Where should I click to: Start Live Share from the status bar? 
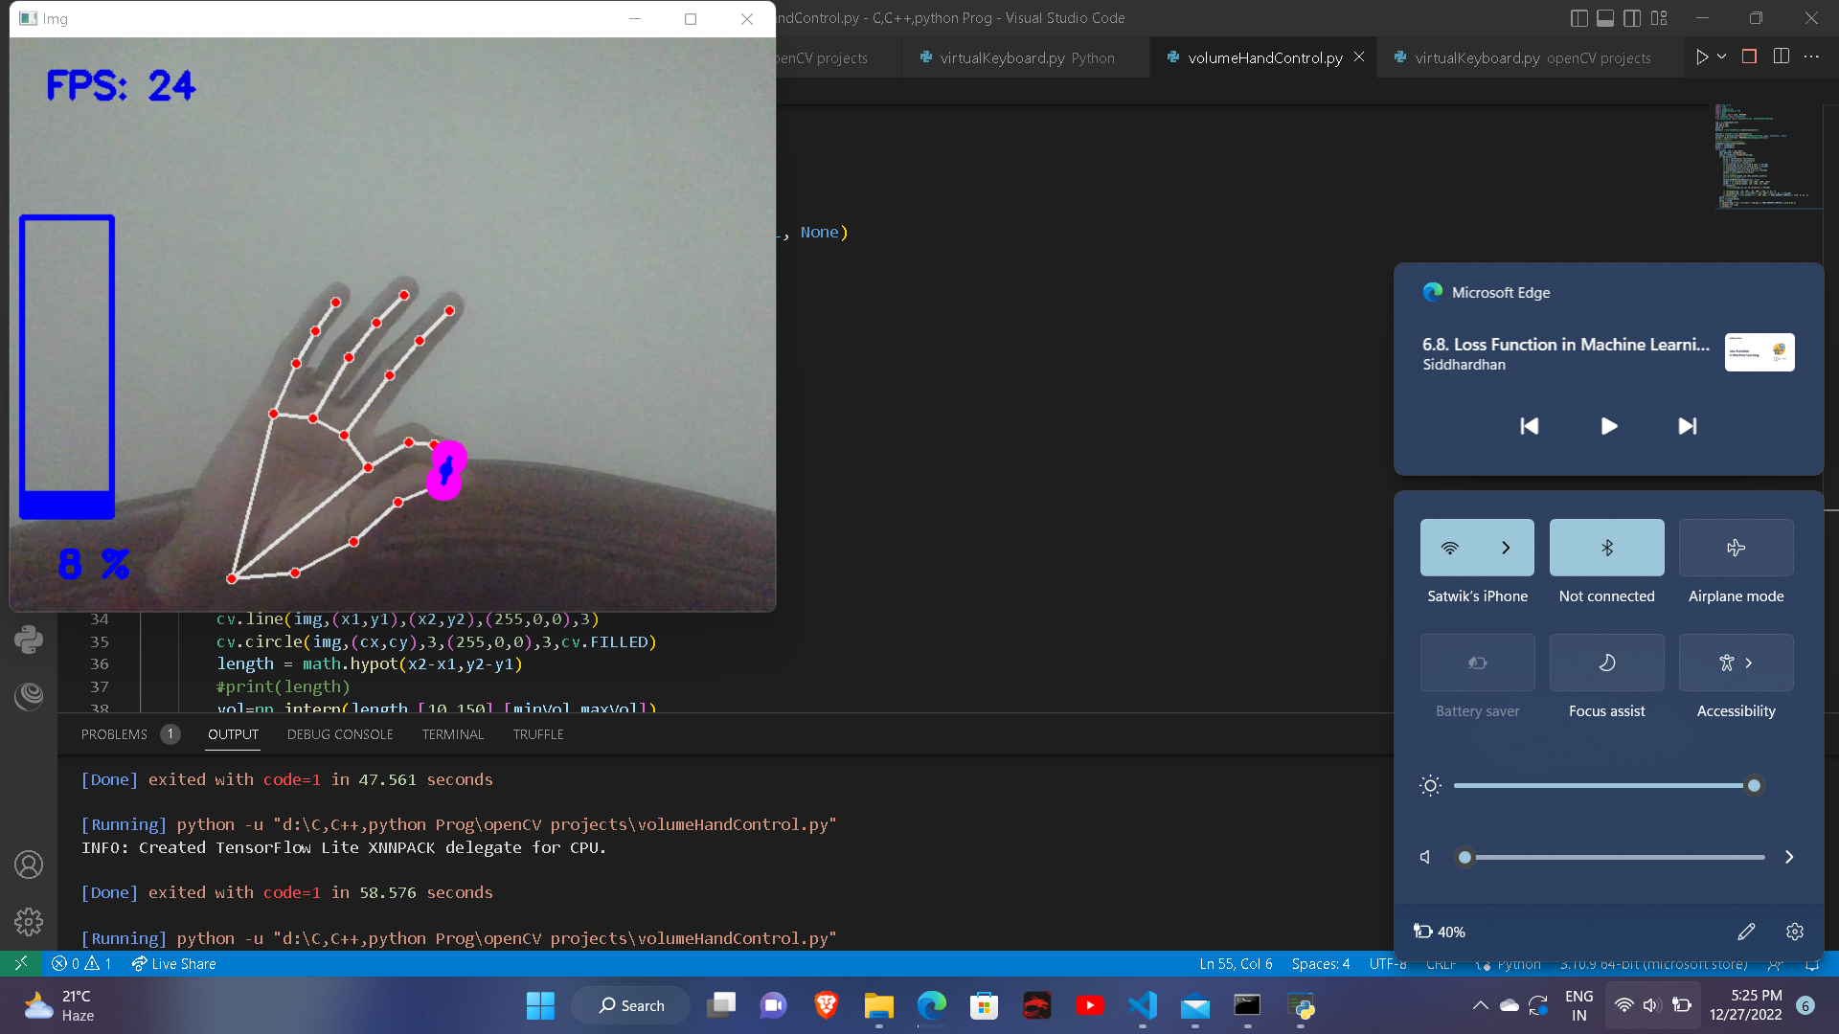[173, 964]
